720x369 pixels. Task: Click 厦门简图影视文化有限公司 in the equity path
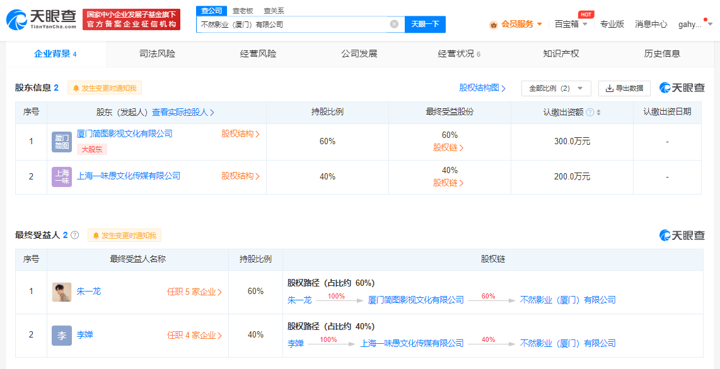tap(416, 300)
